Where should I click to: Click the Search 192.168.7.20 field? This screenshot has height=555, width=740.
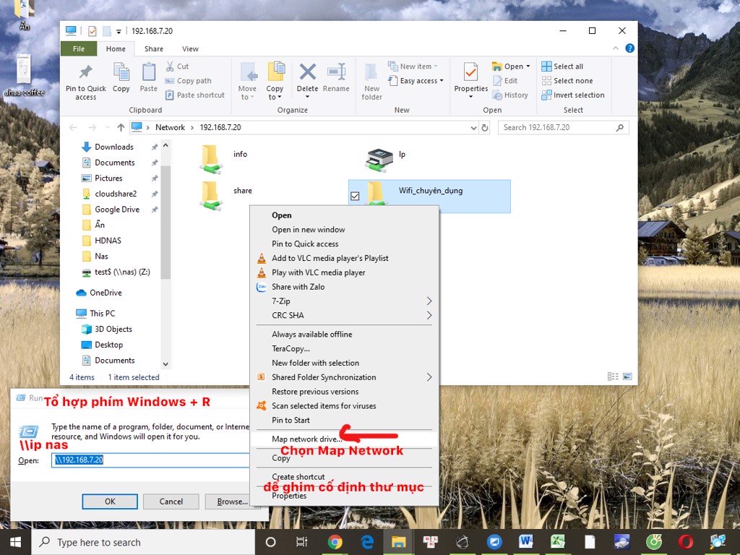(x=563, y=127)
